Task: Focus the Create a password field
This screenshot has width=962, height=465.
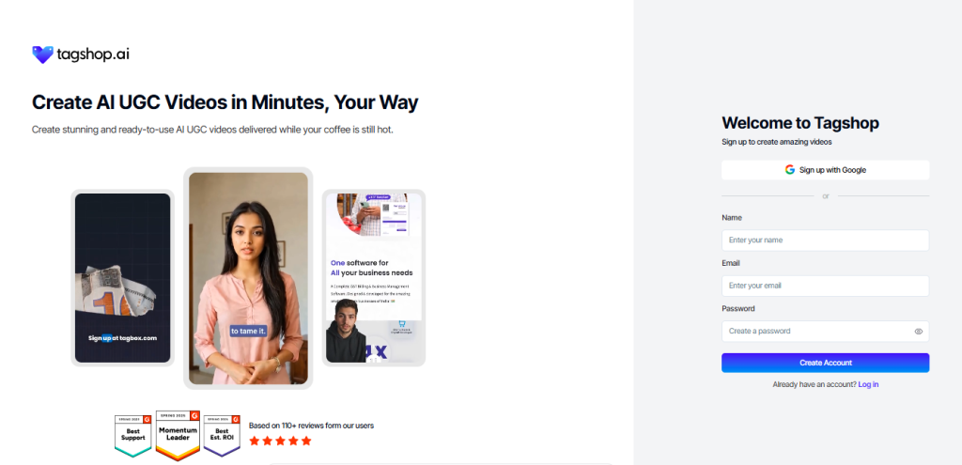Action: tap(825, 332)
